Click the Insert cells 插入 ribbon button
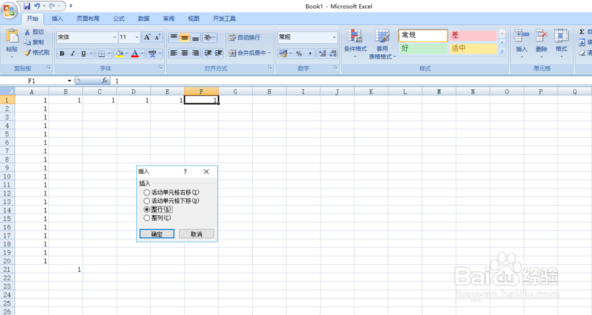592x315 pixels. click(x=522, y=43)
